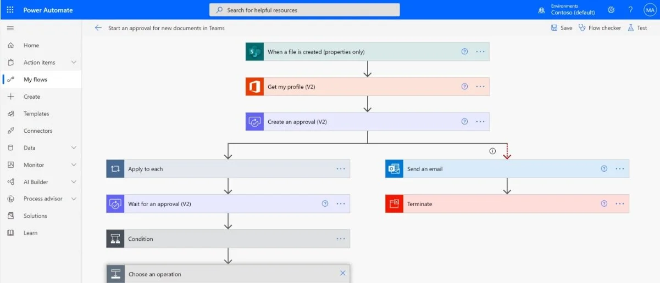Viewport: 660px width, 283px height.
Task: Close the Choose an operation panel
Action: click(x=343, y=273)
